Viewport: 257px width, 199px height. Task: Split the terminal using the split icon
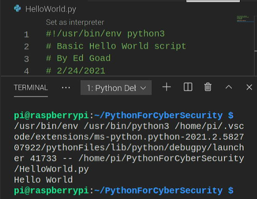point(188,87)
